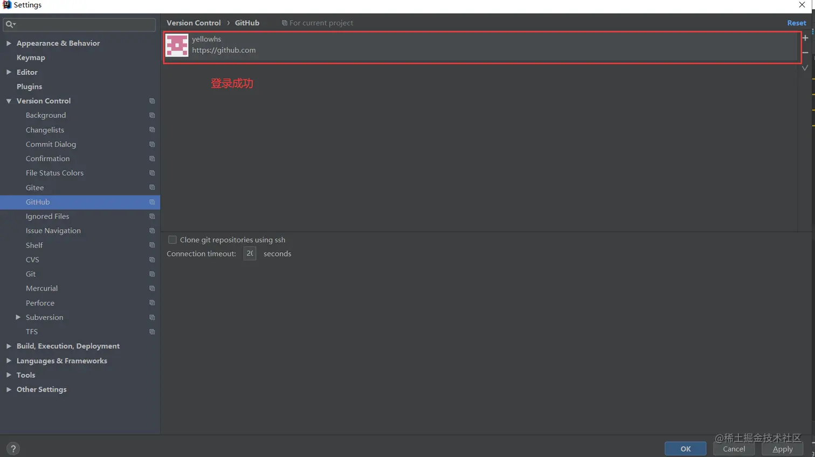The height and width of the screenshot is (457, 815).
Task: Click the Reset link
Action: tap(797, 23)
